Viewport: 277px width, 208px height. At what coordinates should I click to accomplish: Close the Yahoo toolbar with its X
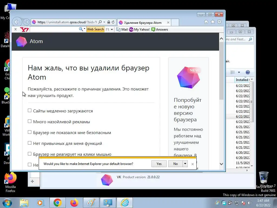15,29
